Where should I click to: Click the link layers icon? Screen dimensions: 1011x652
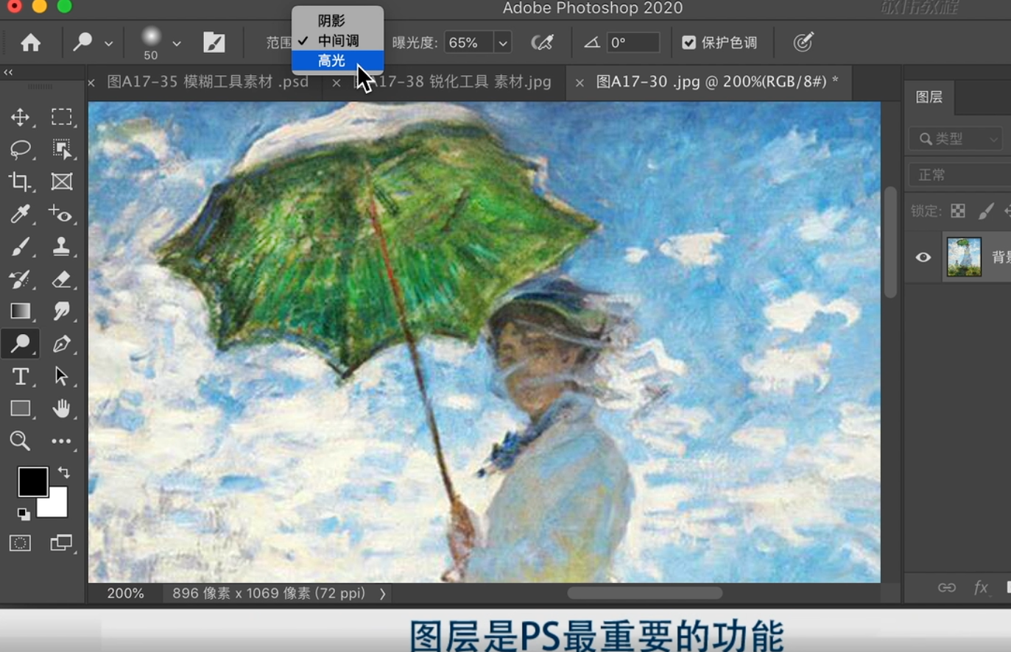point(947,587)
